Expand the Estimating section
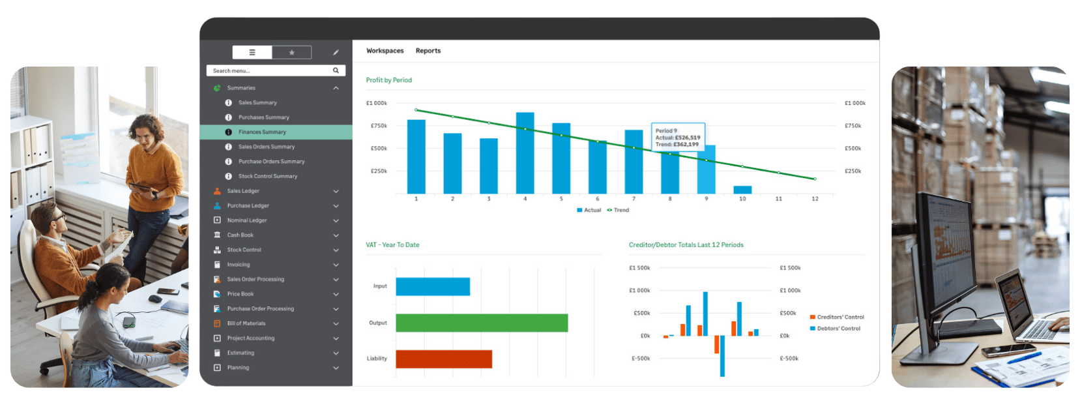Viewport: 1080px width, 399px height. tap(336, 353)
